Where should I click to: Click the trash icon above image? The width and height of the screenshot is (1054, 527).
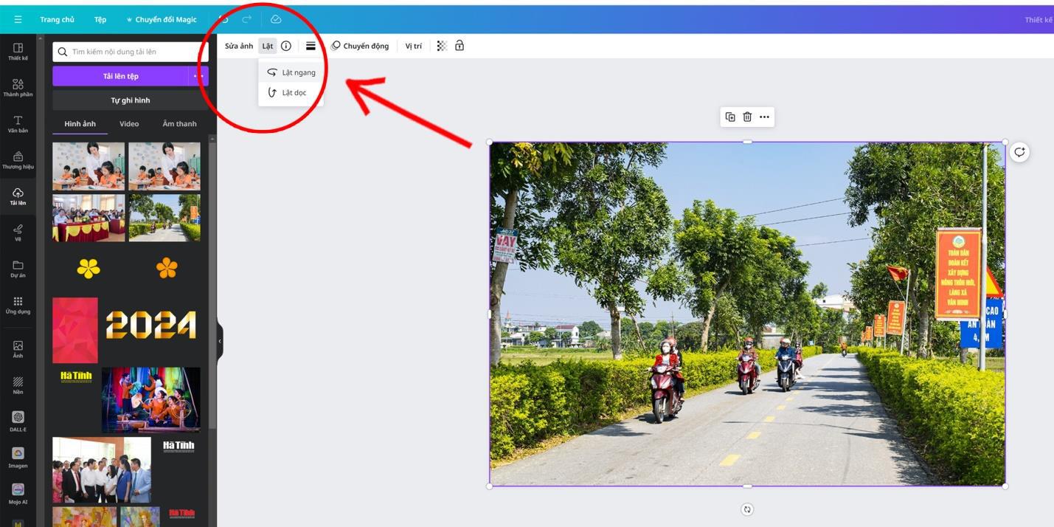pos(747,117)
